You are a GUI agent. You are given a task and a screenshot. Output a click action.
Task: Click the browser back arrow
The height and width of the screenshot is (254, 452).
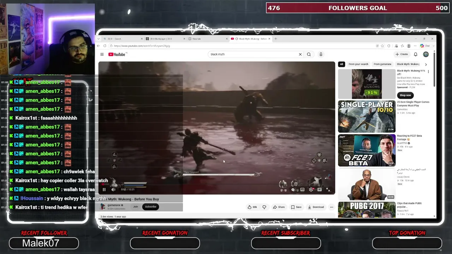(x=99, y=46)
